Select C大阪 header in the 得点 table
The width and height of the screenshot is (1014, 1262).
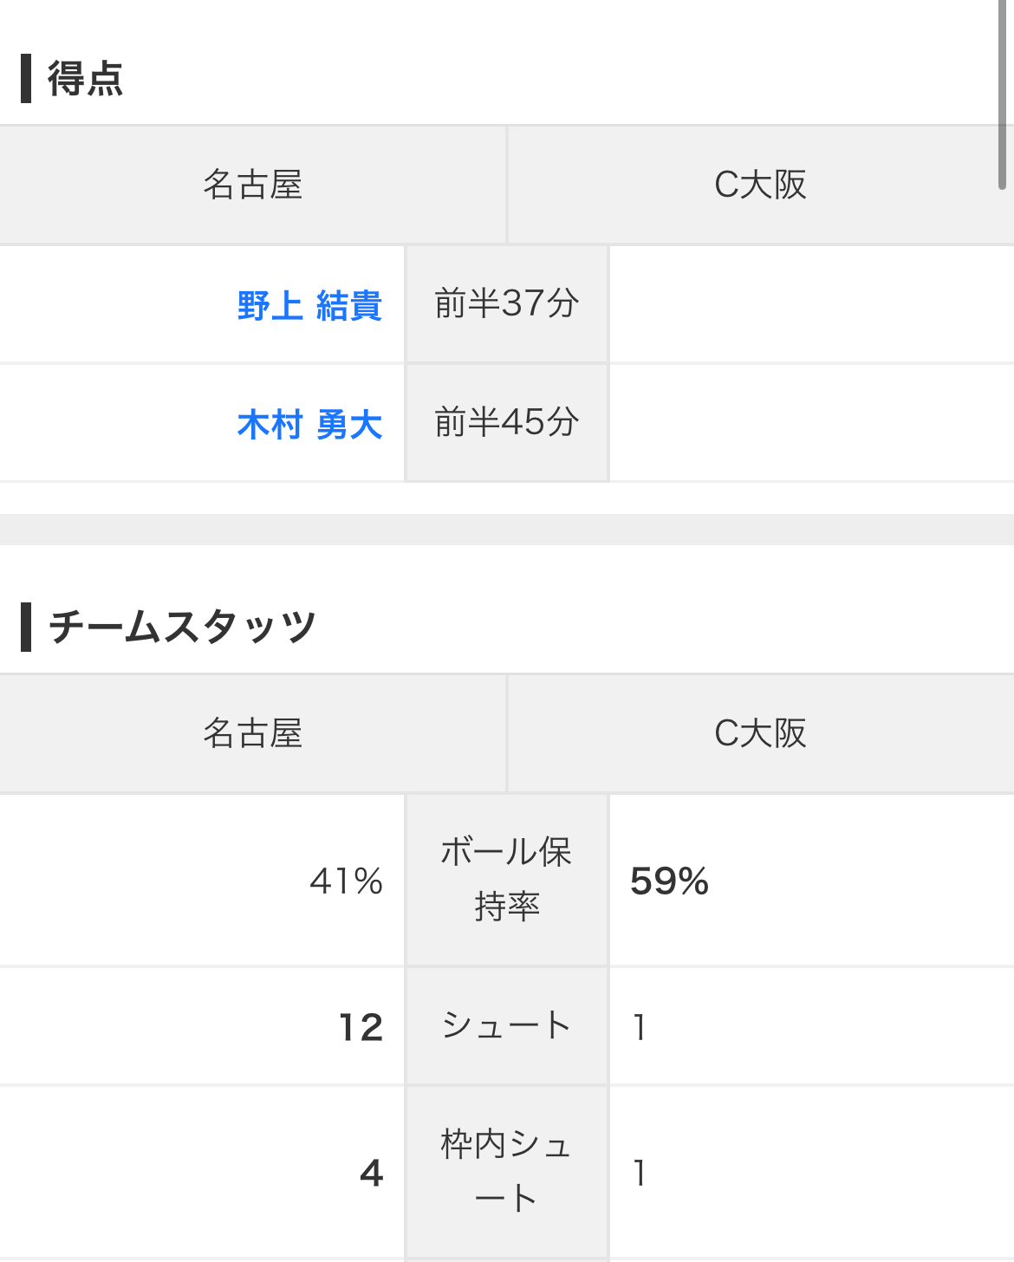pyautogui.click(x=760, y=185)
